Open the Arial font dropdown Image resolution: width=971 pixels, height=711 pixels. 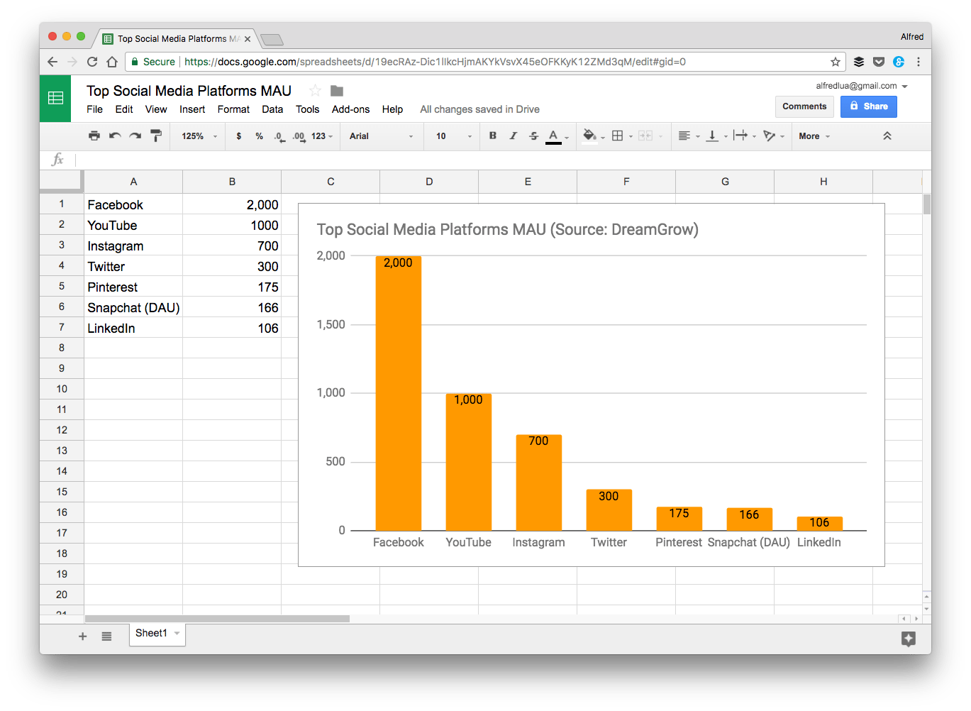point(381,136)
